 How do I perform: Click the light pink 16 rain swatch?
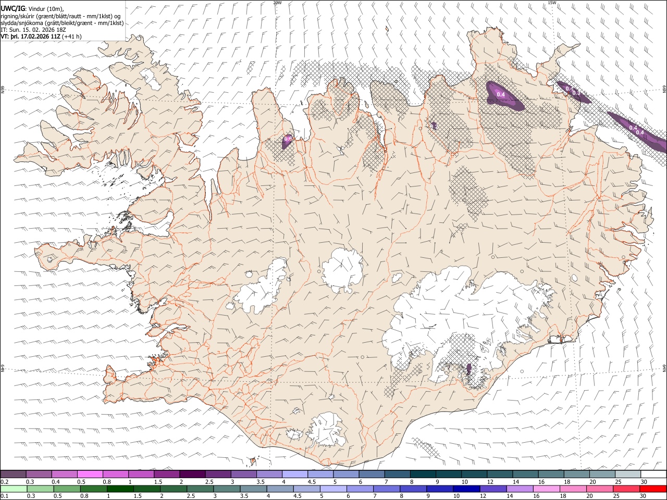(547, 489)
